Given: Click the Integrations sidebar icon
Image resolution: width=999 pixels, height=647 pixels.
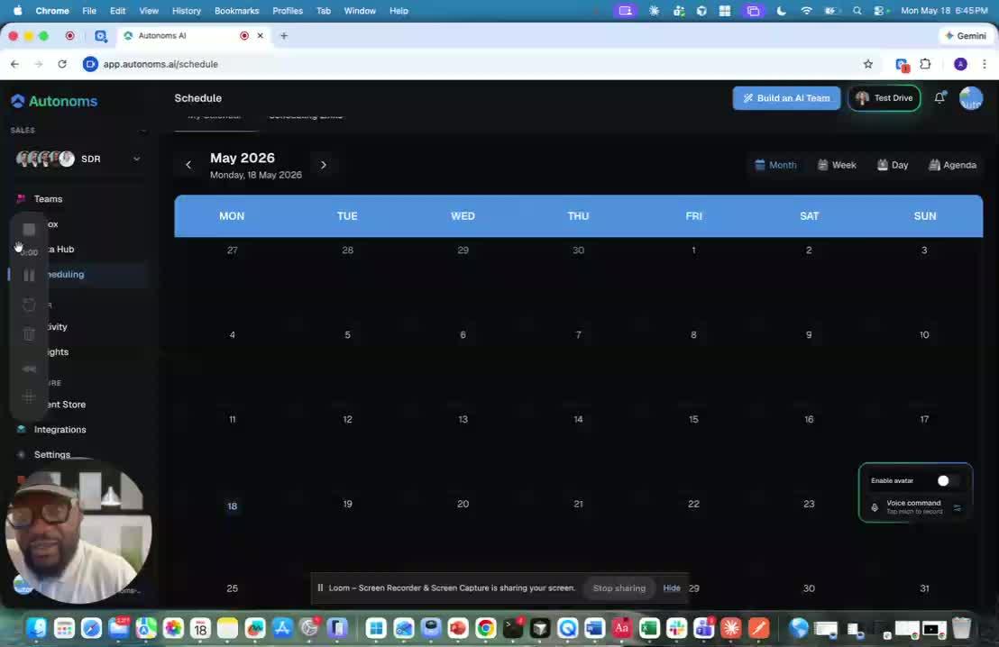Looking at the screenshot, I should click(21, 429).
